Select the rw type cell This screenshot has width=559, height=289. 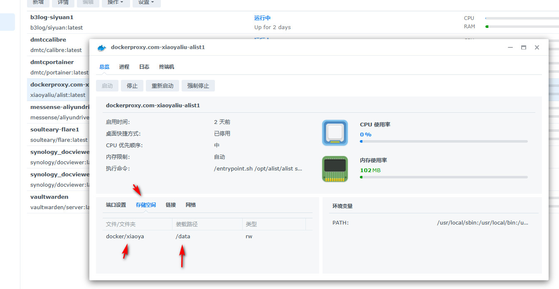[249, 236]
